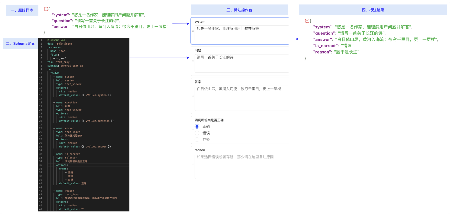The height and width of the screenshot is (214, 450).
Task: Click the "system" line in original sample
Action: [x=98, y=15]
